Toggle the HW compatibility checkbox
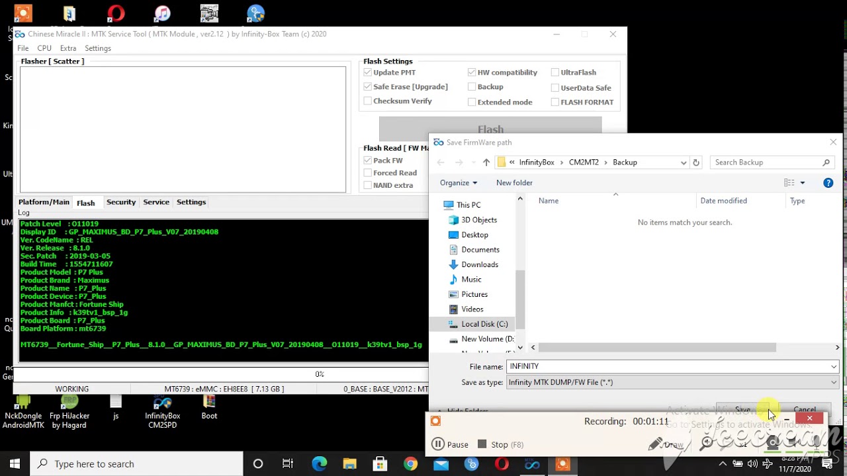 click(472, 72)
